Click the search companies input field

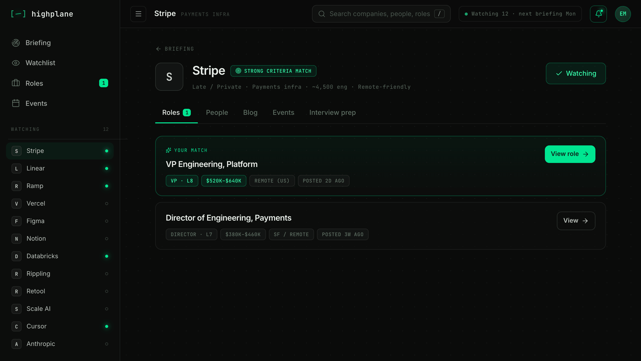381,14
